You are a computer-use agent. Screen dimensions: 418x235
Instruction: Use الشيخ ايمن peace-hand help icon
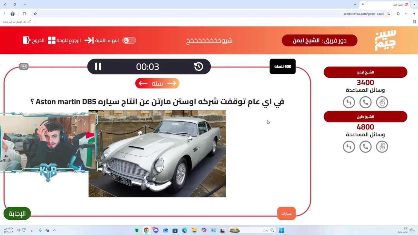click(382, 102)
